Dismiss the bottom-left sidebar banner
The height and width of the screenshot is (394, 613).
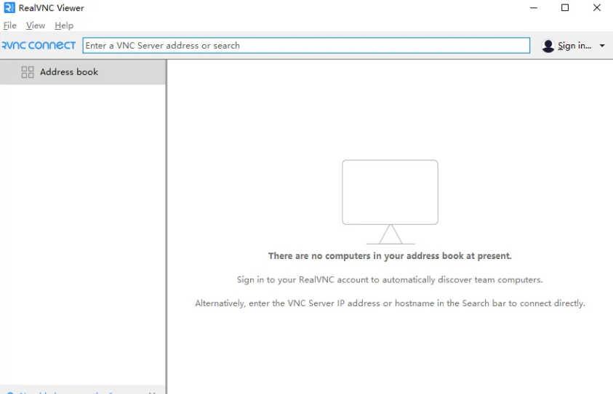[x=152, y=393]
